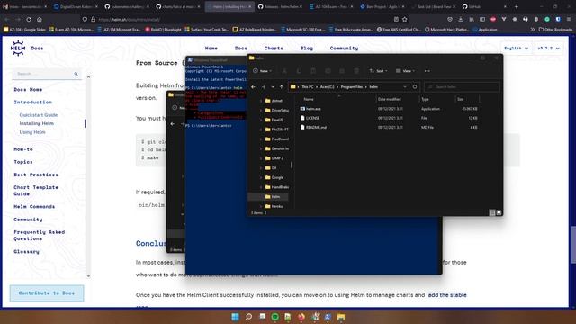Image resolution: width=576 pixels, height=324 pixels.
Task: Open the Sort dropdown in Explorer
Action: click(x=378, y=71)
